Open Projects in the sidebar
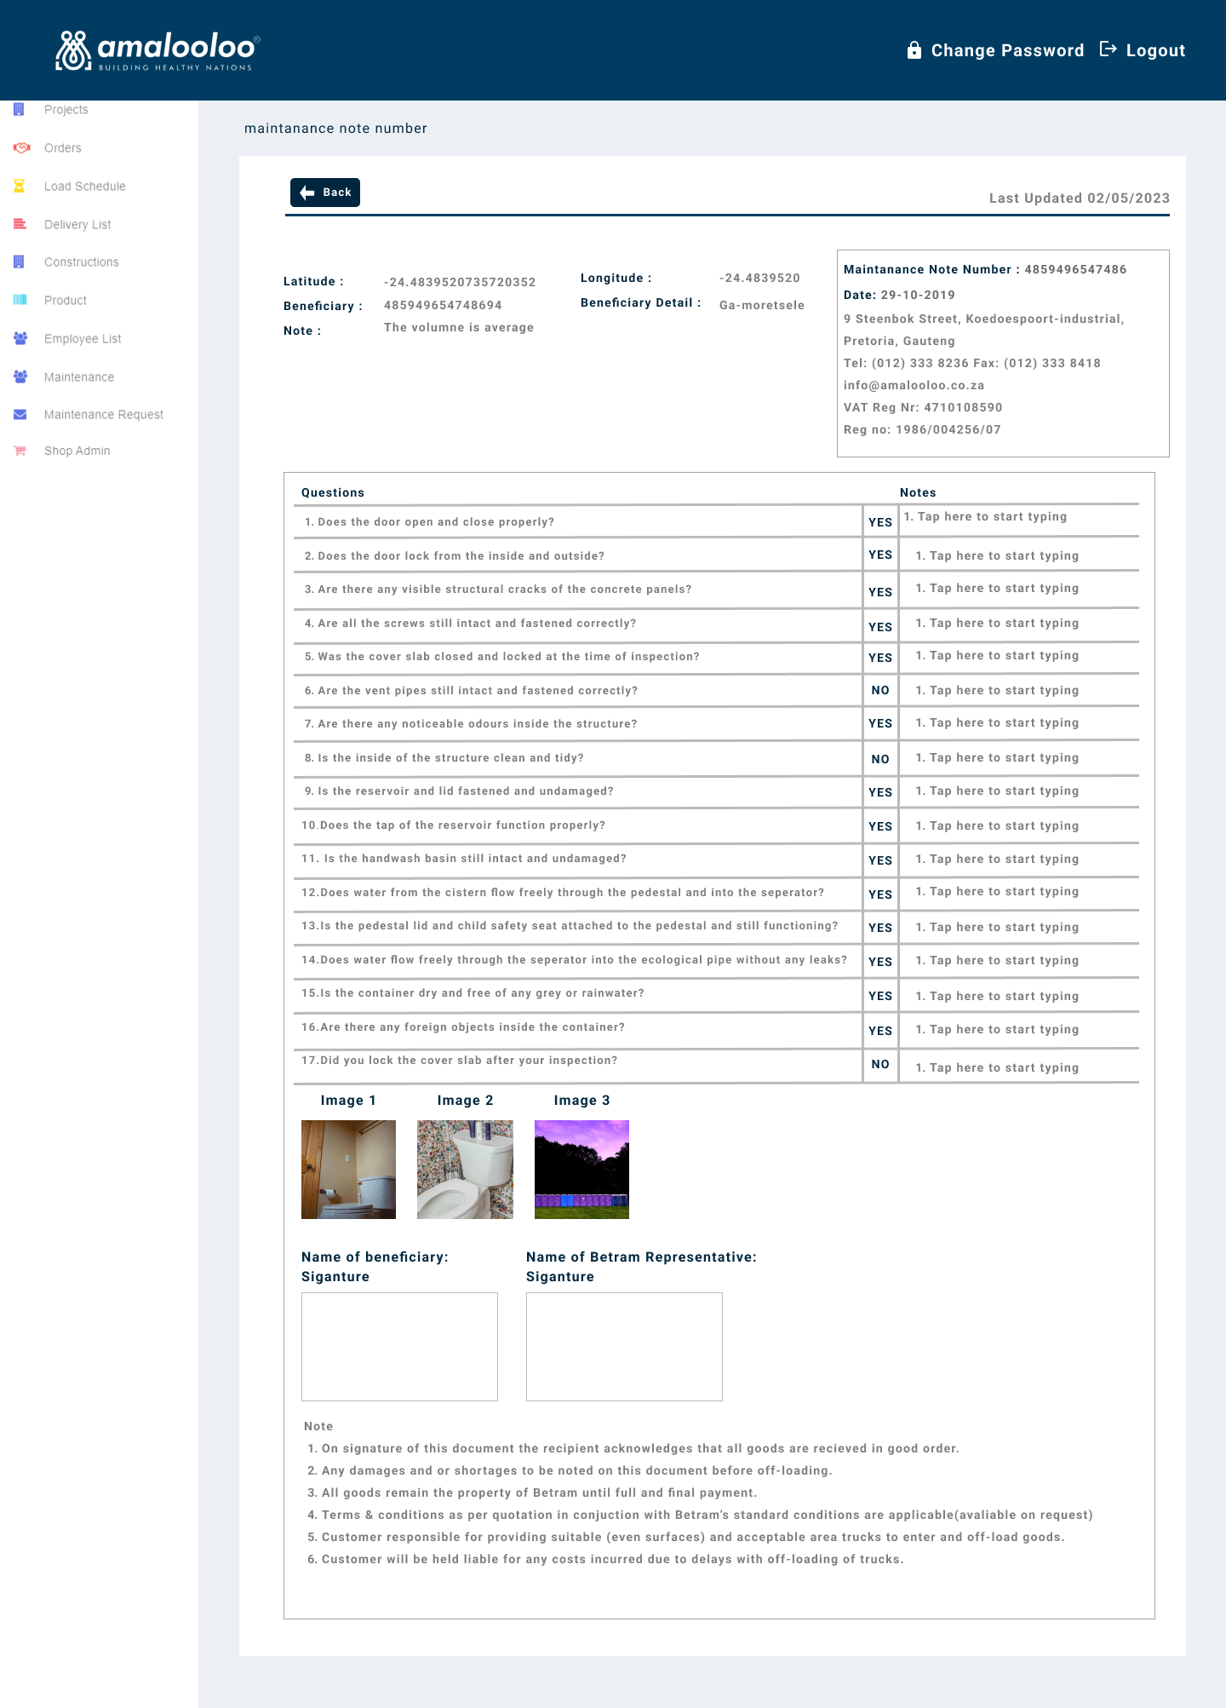The width and height of the screenshot is (1226, 1708). (66, 109)
